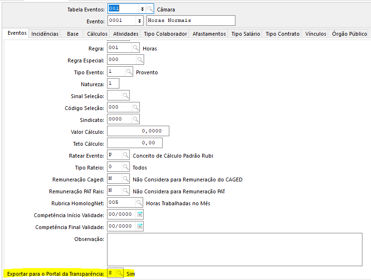The height and width of the screenshot is (280, 371).
Task: Click Sinal Seleção lookup magnifier
Action: click(x=126, y=95)
